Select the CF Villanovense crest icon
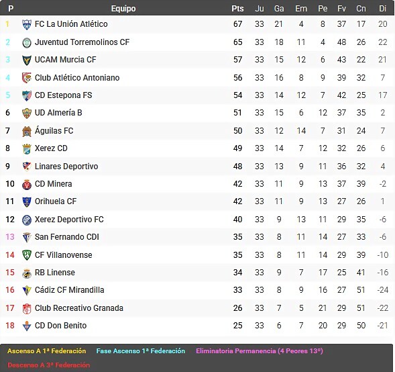395x372 pixels. click(x=27, y=255)
